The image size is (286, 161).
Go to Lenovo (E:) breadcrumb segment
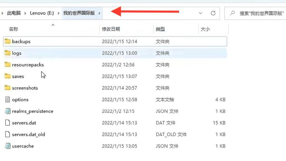42,13
